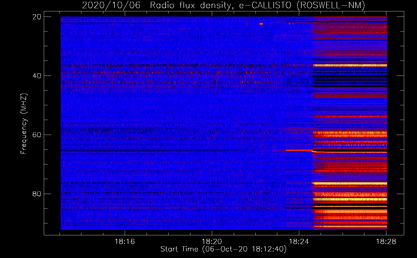This screenshot has width=417, height=258.
Task: Click the '18:20' time tick label
Action: [x=212, y=242]
